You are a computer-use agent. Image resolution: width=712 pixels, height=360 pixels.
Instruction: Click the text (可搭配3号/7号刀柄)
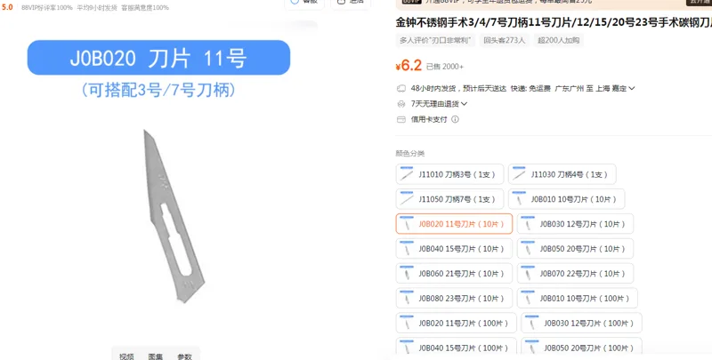[x=158, y=90]
